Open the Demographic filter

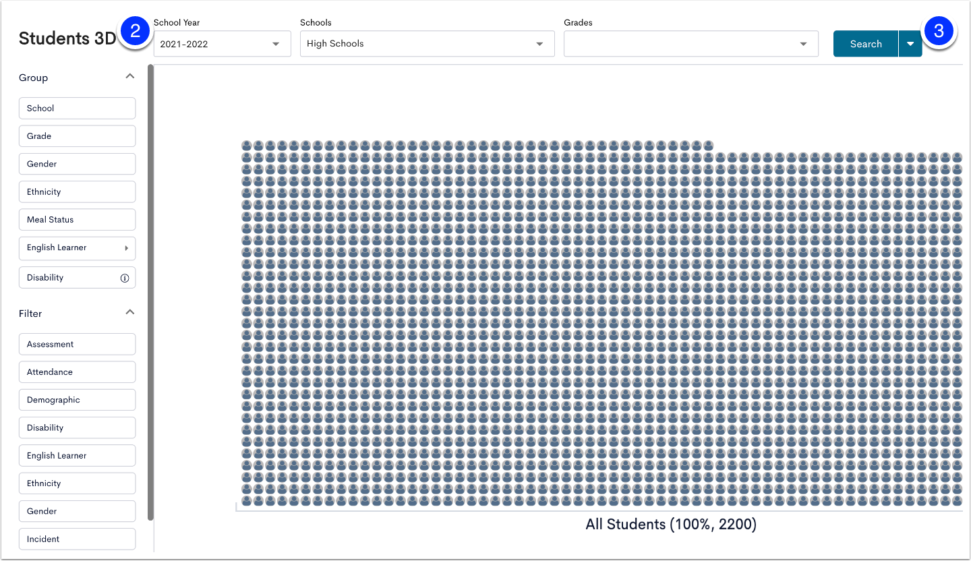click(78, 400)
